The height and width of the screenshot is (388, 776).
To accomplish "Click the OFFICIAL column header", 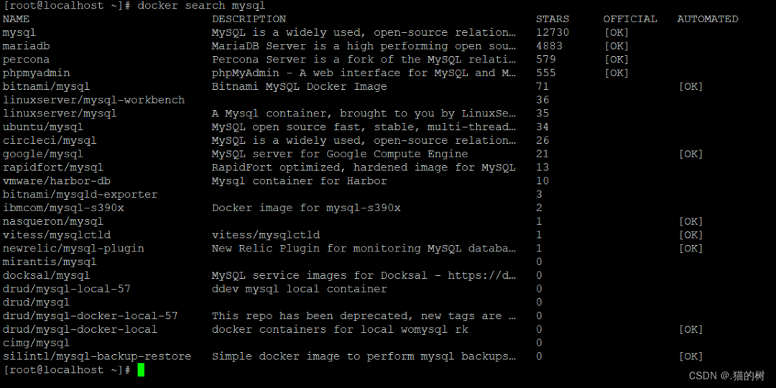I will click(x=630, y=19).
